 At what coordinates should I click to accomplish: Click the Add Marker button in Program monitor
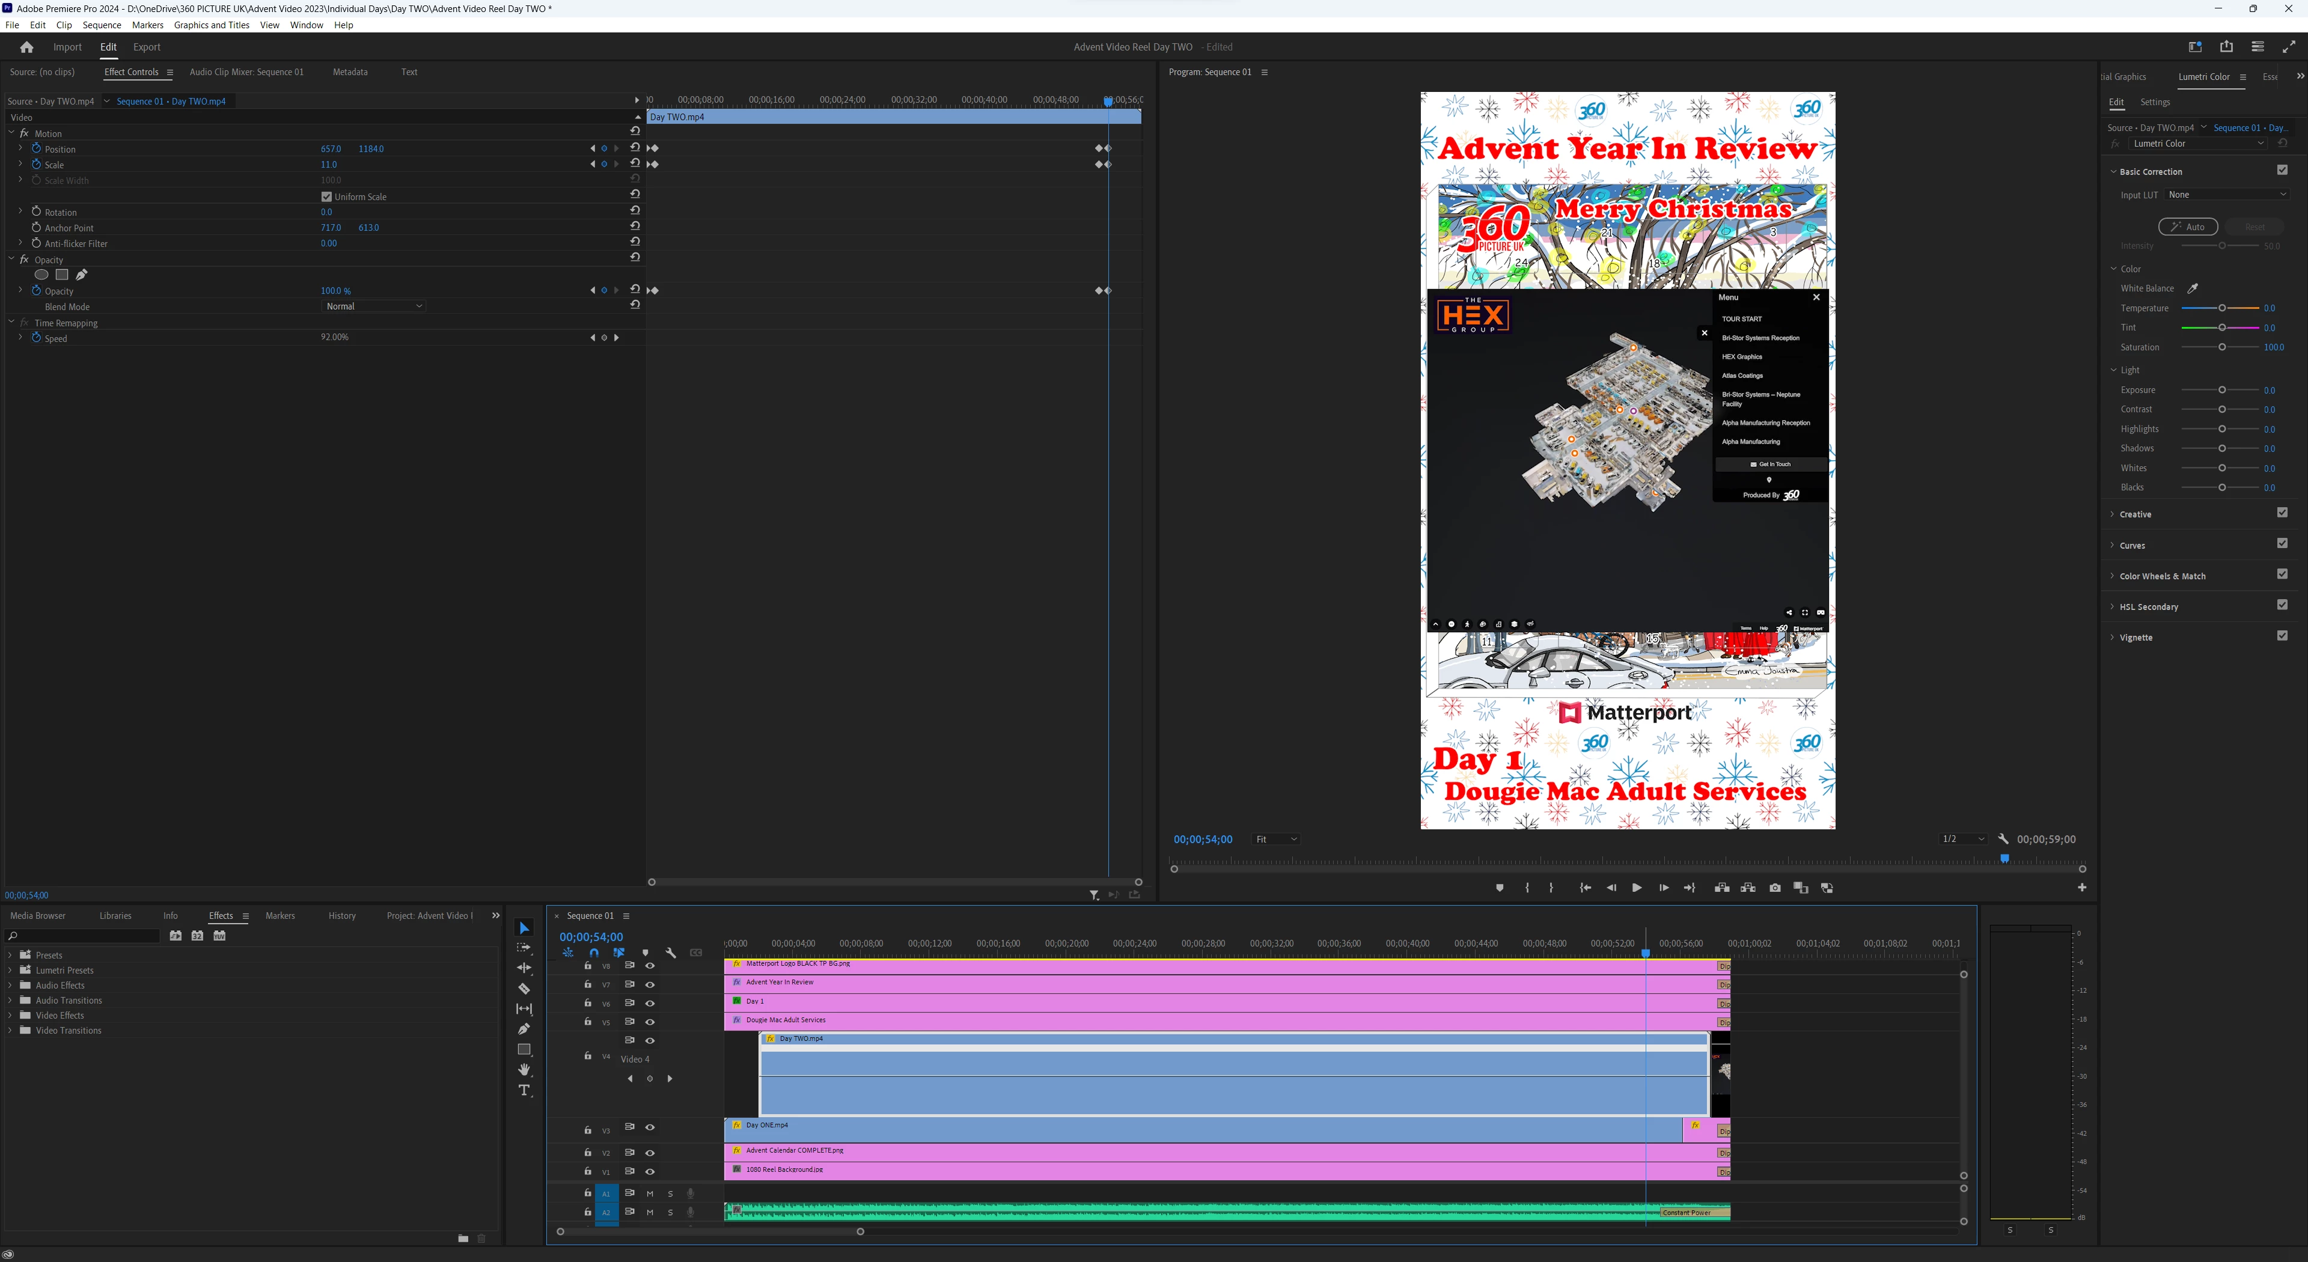click(1499, 888)
